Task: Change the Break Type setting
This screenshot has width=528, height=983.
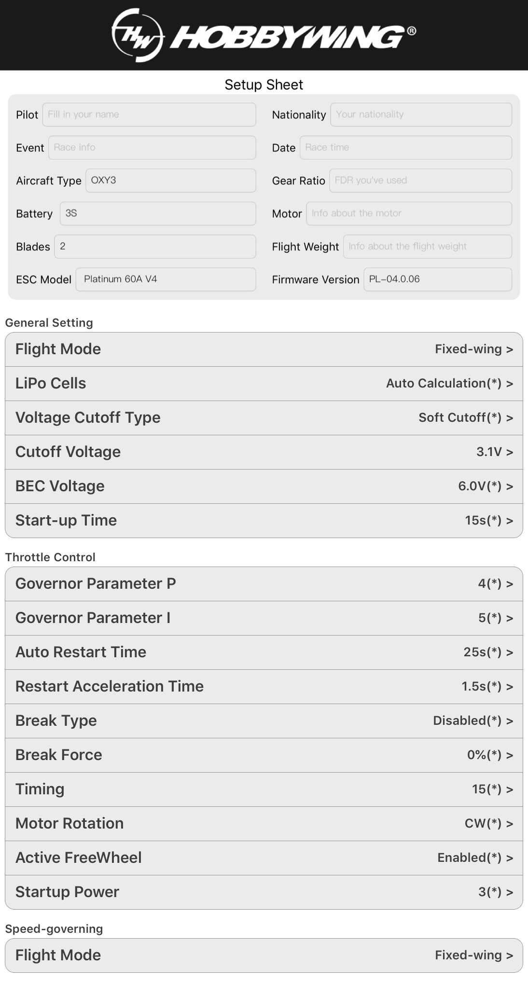Action: click(264, 721)
